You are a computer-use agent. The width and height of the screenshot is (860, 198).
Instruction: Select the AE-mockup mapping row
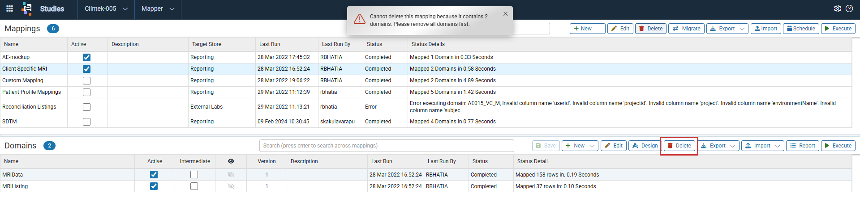(426, 57)
